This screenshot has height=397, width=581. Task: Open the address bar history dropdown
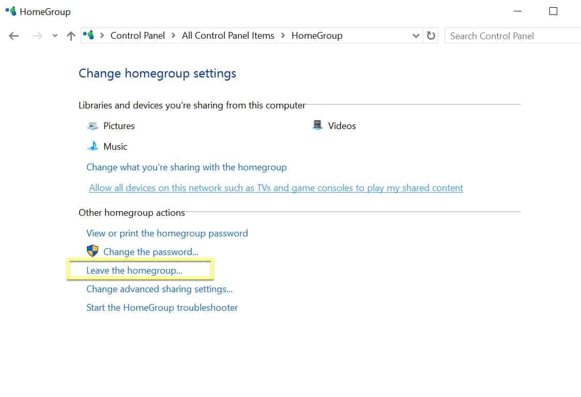(x=416, y=36)
